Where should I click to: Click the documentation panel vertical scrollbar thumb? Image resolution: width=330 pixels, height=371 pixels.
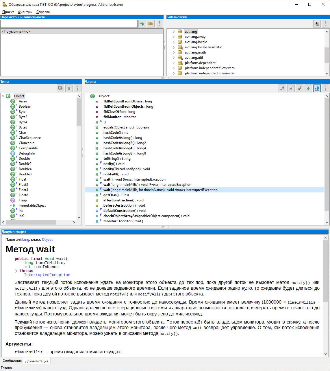[326, 271]
